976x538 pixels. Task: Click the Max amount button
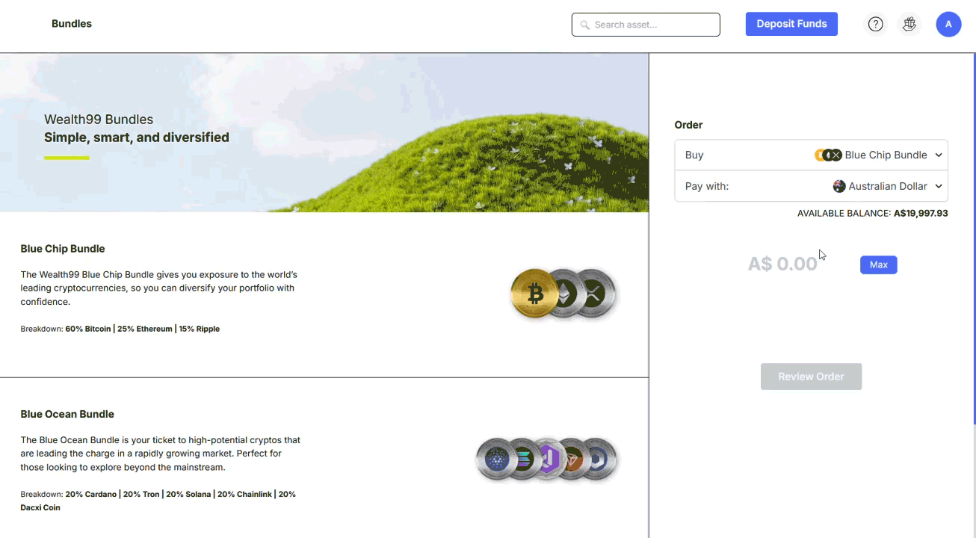tap(878, 265)
